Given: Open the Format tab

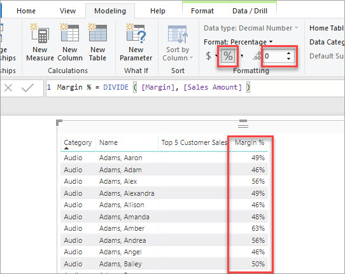Looking at the screenshot, I should [202, 11].
